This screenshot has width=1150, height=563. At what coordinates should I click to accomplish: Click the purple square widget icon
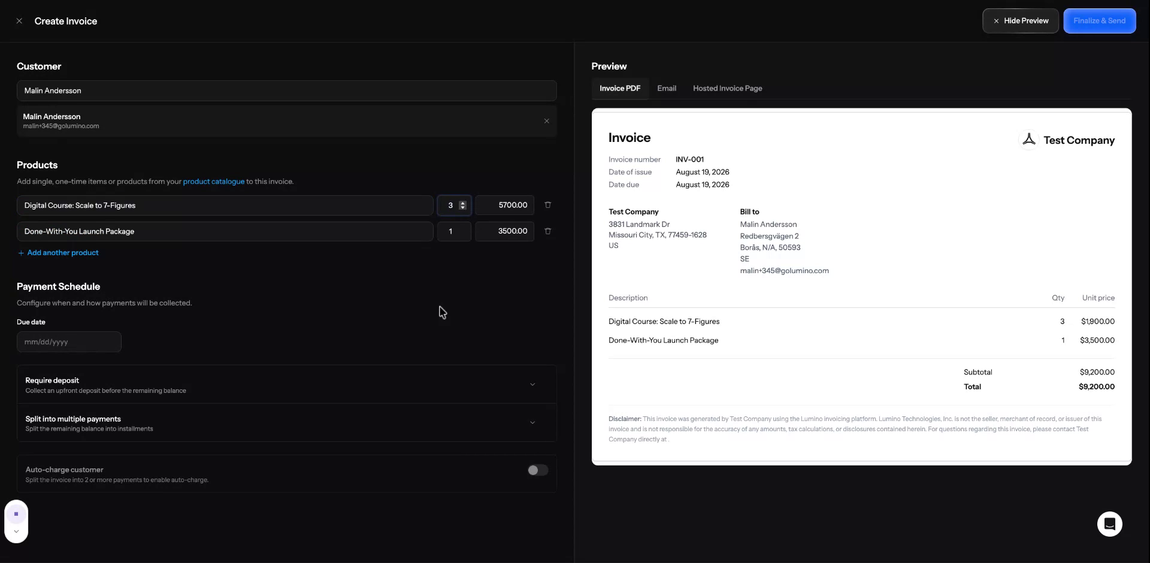pyautogui.click(x=16, y=514)
